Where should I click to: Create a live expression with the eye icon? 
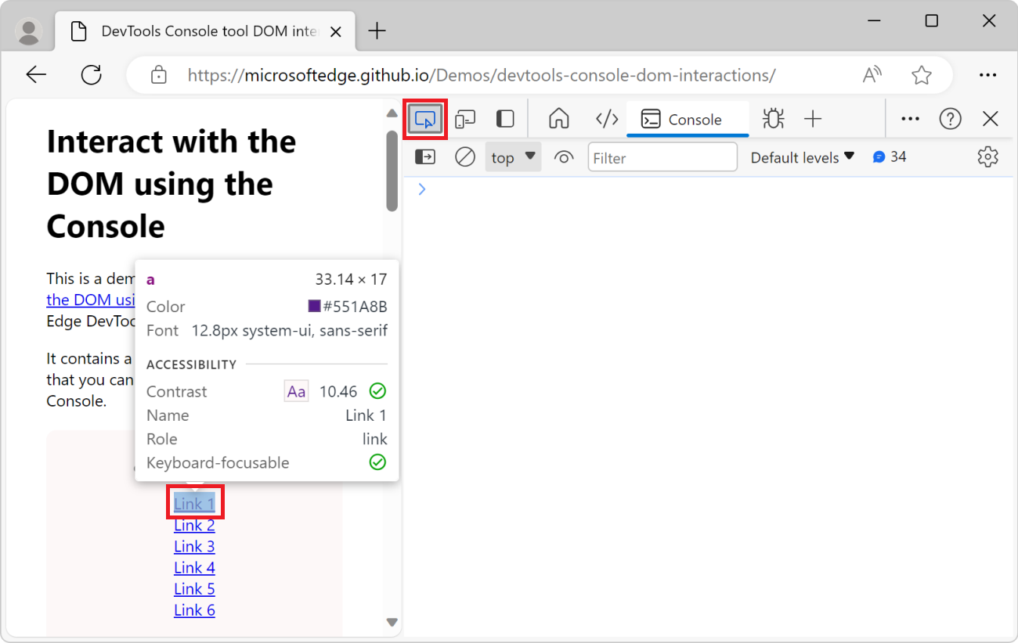coord(564,156)
